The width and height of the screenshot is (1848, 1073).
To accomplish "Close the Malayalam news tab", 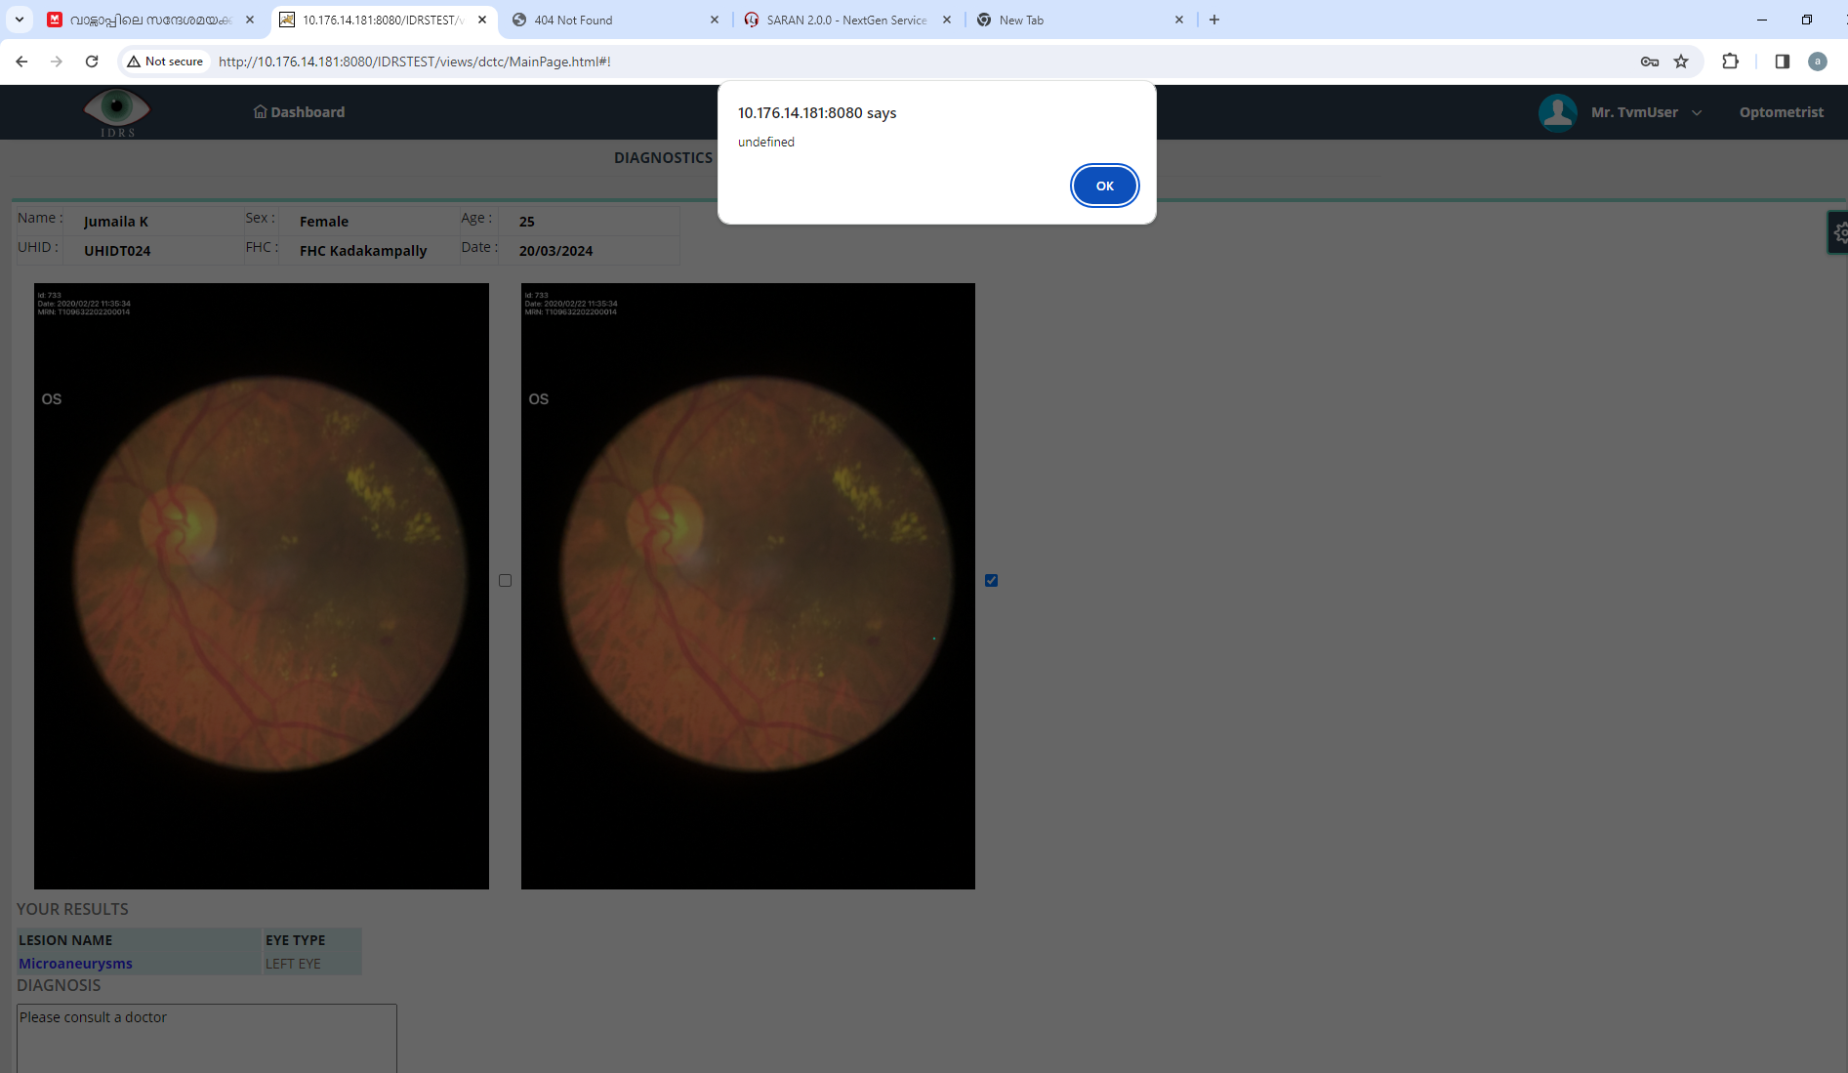I will click(x=250, y=20).
